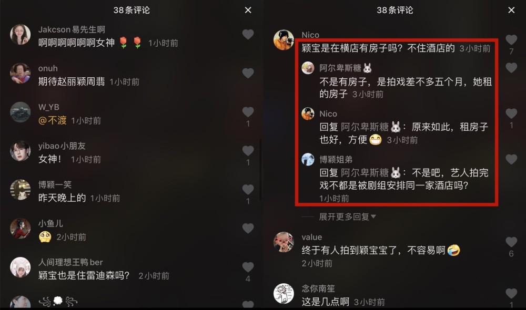This screenshot has width=526, height=310.
Task: Close the left 38条评论 comments panel
Action: (x=248, y=10)
